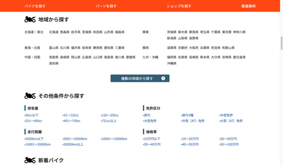Click the motorcycle icon beside 地域から探す
This screenshot has height=165, width=283.
pyautogui.click(x=30, y=19)
